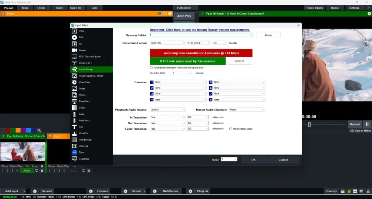Viewport: 372px width, 199px height.
Task: Switch to grid layout view icon
Action: point(355,191)
